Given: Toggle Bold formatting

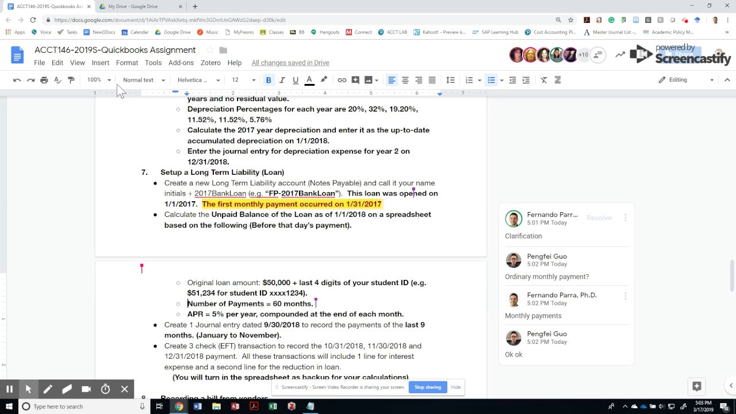Looking at the screenshot, I should (269, 80).
